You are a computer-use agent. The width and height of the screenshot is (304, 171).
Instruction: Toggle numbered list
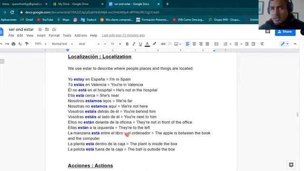pyautogui.click(x=225, y=44)
